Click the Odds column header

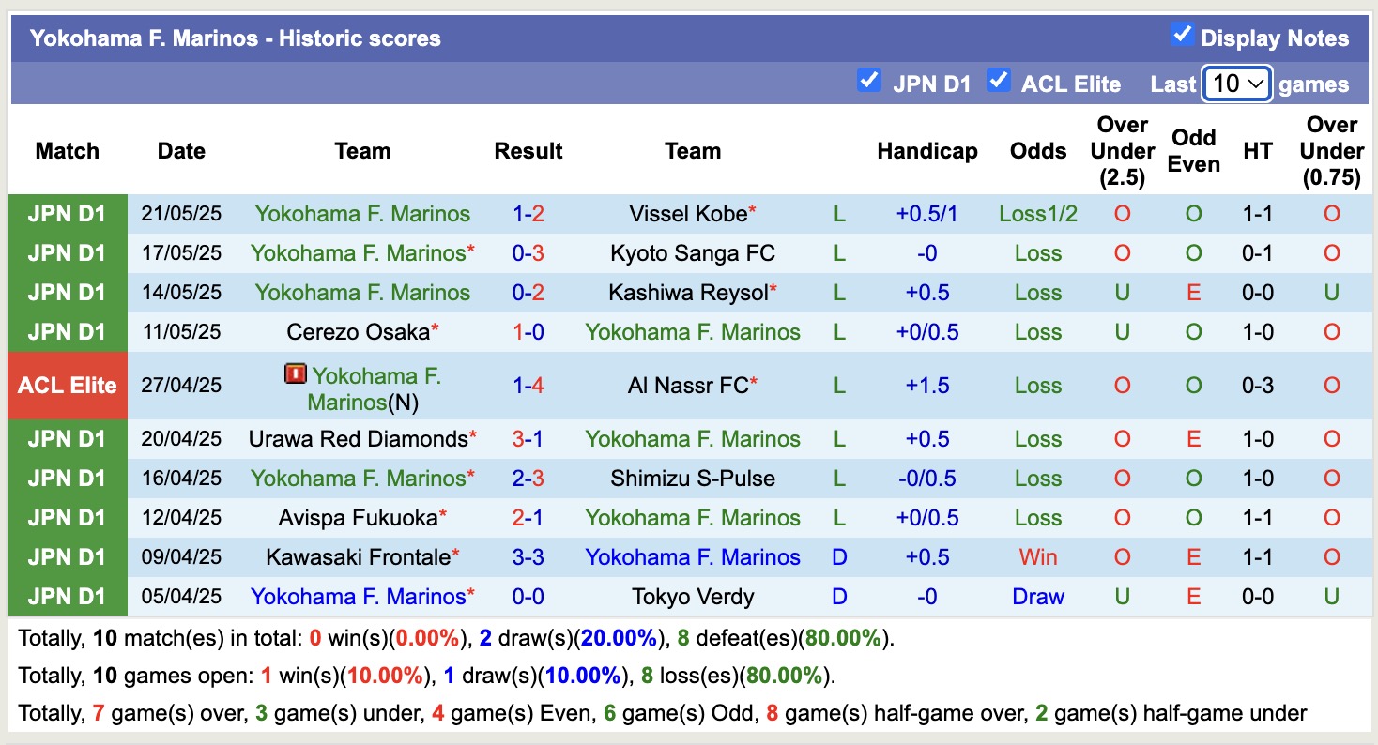coord(1037,150)
